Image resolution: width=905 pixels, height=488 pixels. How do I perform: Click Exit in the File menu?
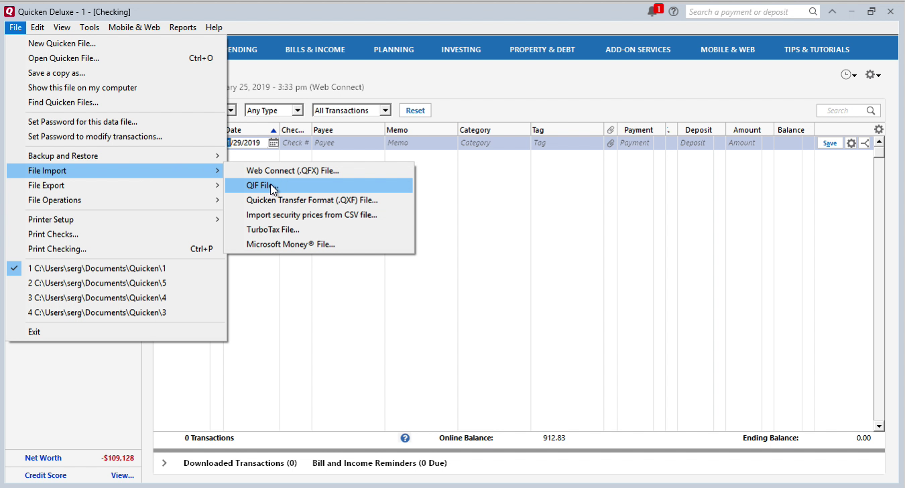click(x=117, y=332)
